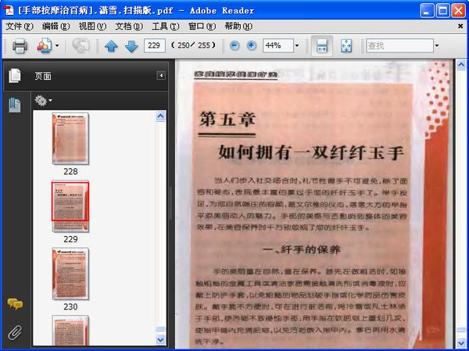Open the Pages thumbnail panel icon

pyautogui.click(x=14, y=76)
